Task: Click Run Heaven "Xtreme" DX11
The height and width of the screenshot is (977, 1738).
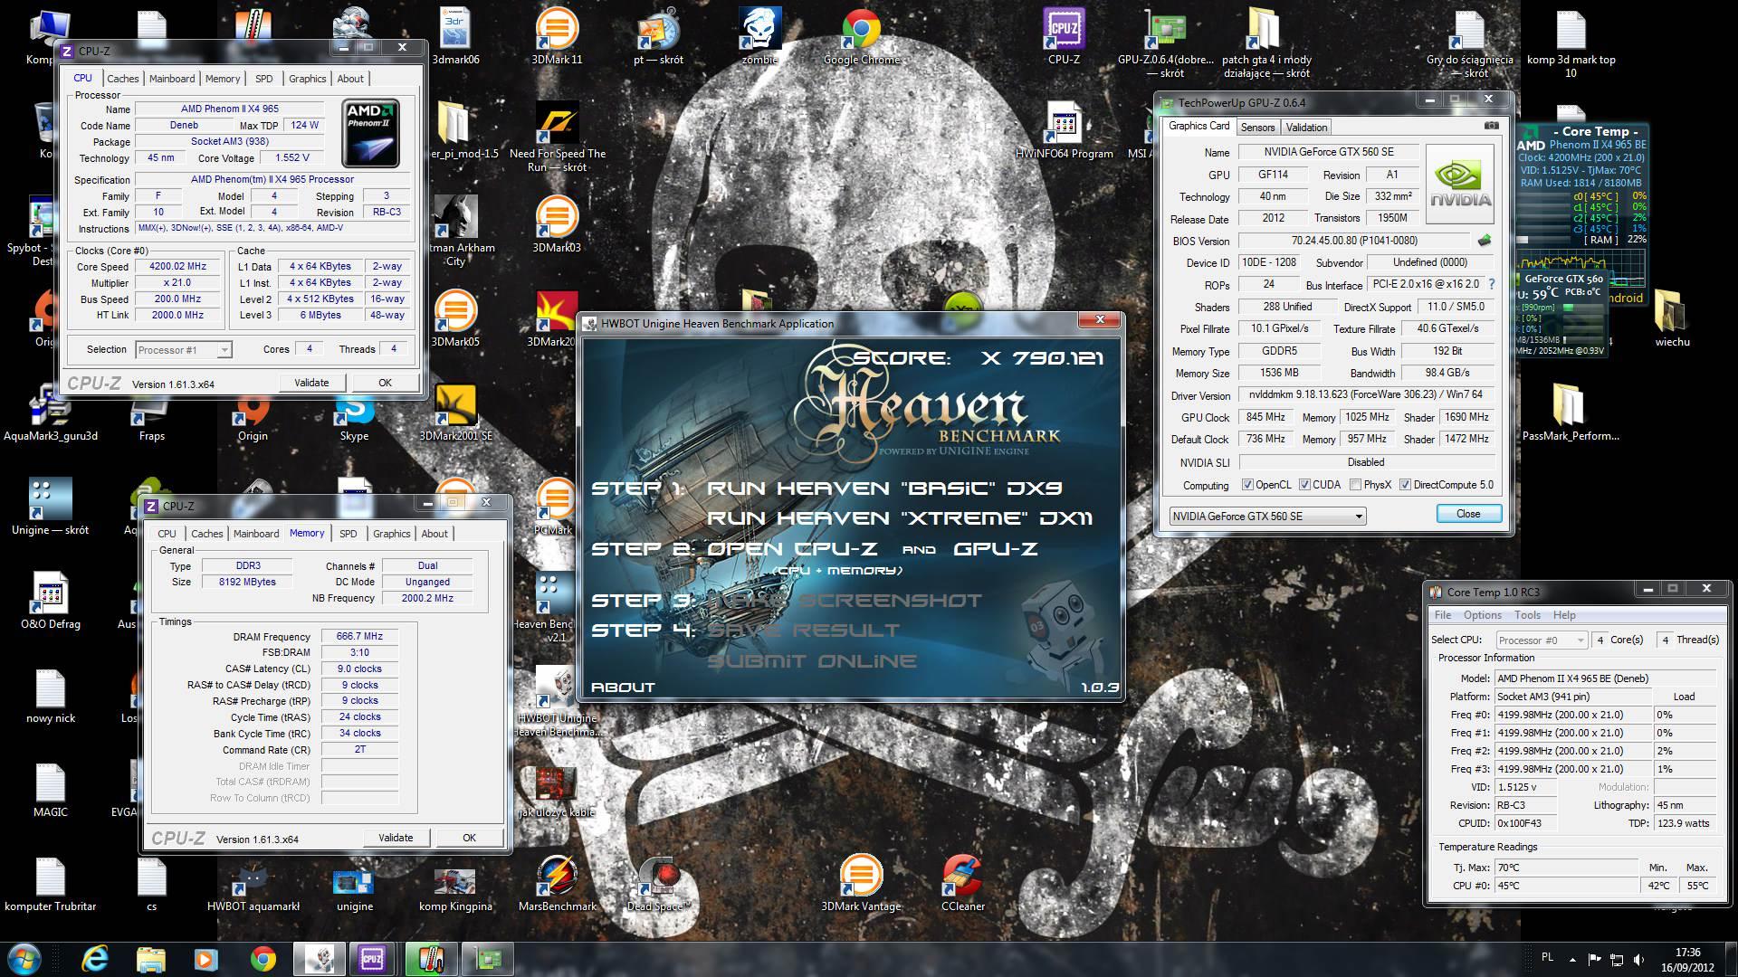Action: 900,518
